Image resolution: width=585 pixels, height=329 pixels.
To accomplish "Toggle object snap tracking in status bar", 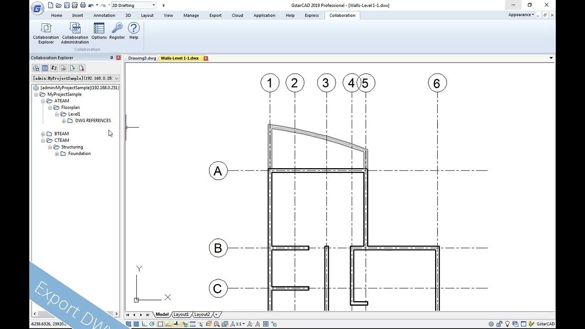I will point(169,324).
